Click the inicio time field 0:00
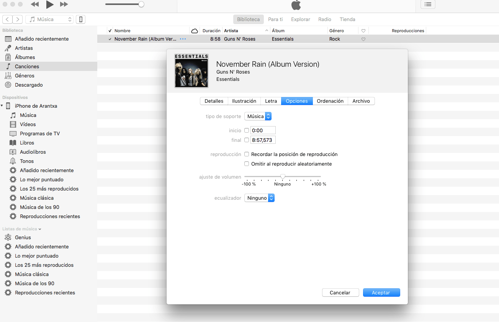Screen dimensions: 499x322 (263, 130)
